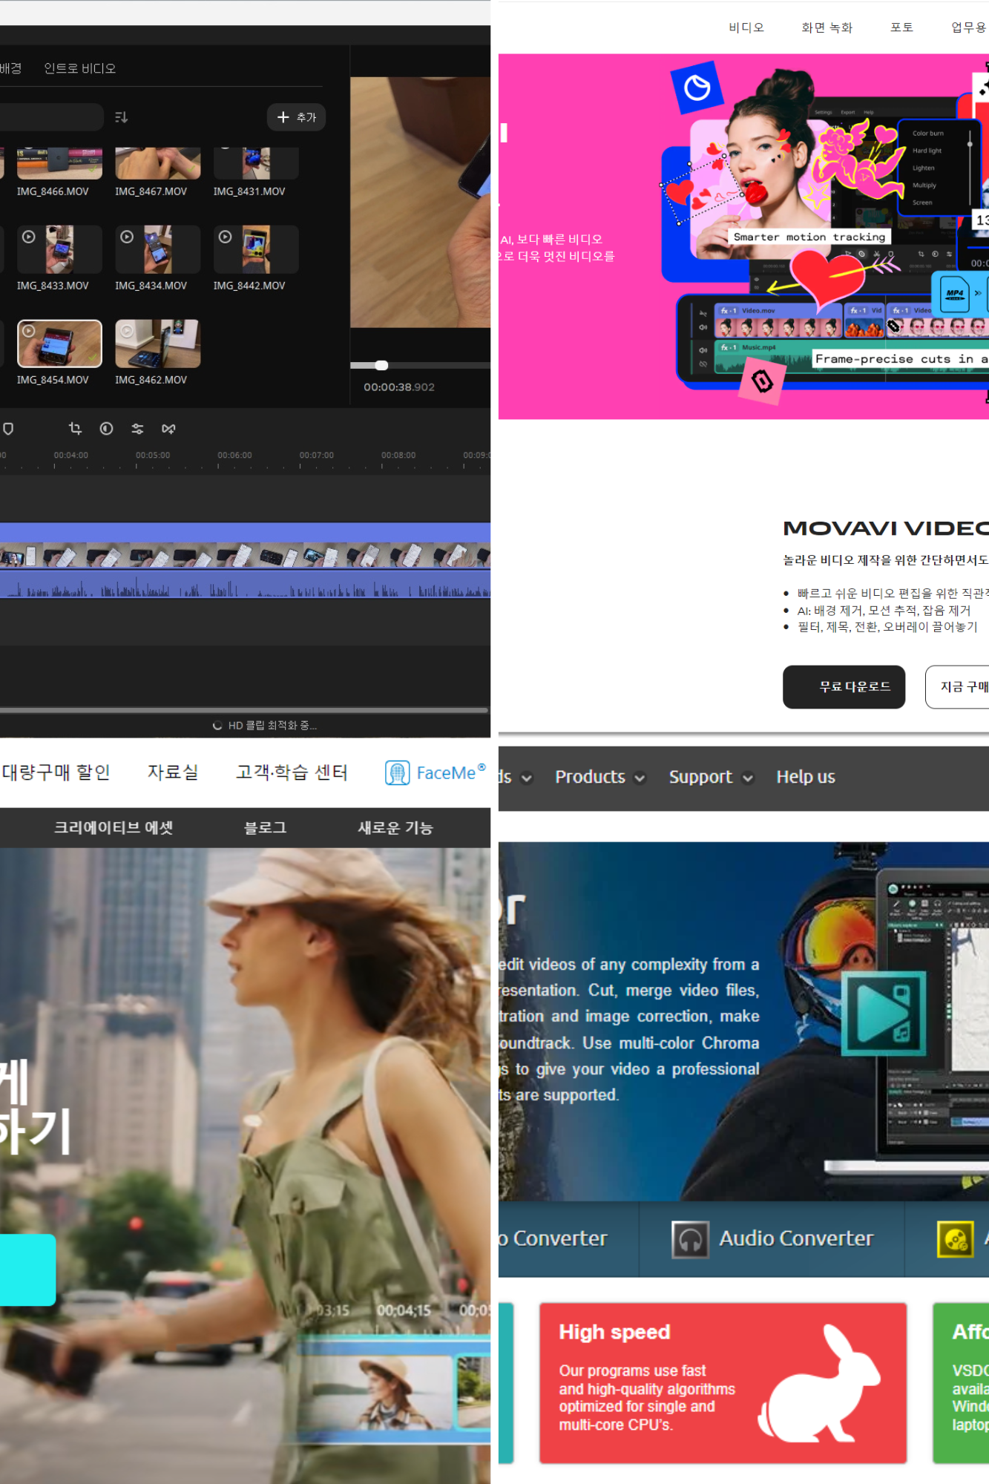Open the 포토 menu on the Movavi site
The height and width of the screenshot is (1484, 989).
click(901, 27)
